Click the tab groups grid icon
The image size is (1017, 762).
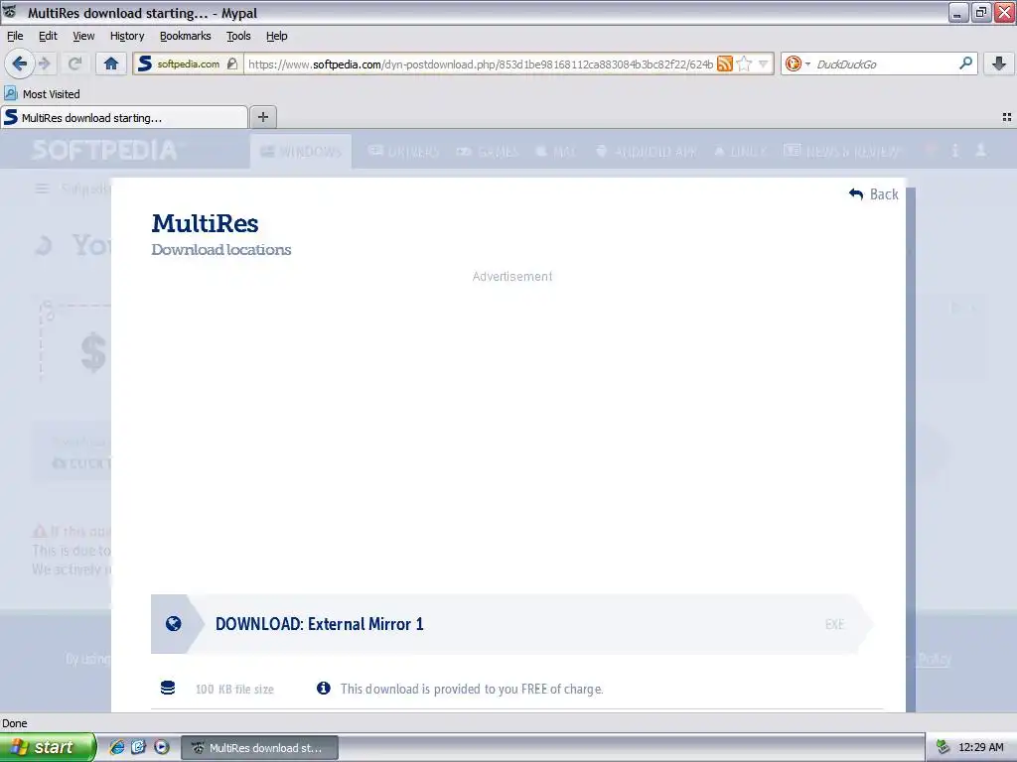pyautogui.click(x=1007, y=117)
